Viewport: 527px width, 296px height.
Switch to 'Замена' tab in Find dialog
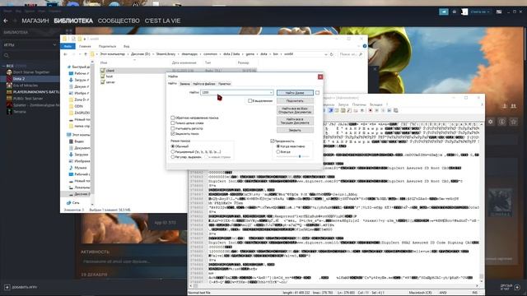click(x=184, y=84)
